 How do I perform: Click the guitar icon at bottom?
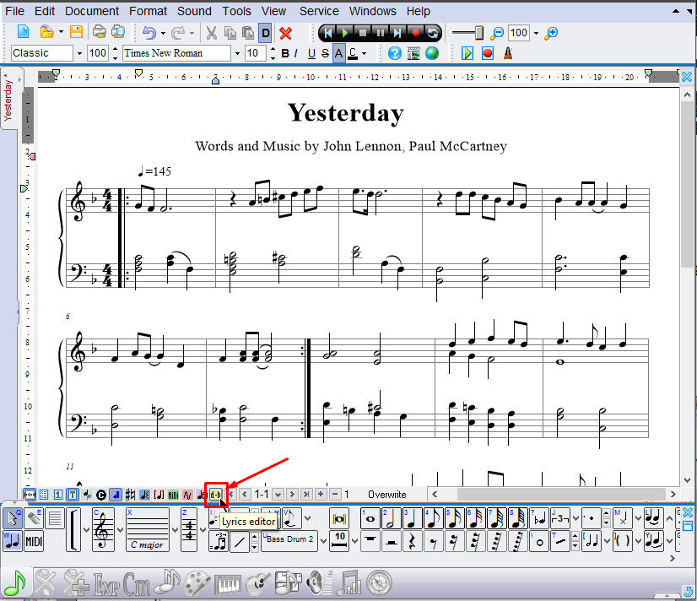(x=258, y=583)
